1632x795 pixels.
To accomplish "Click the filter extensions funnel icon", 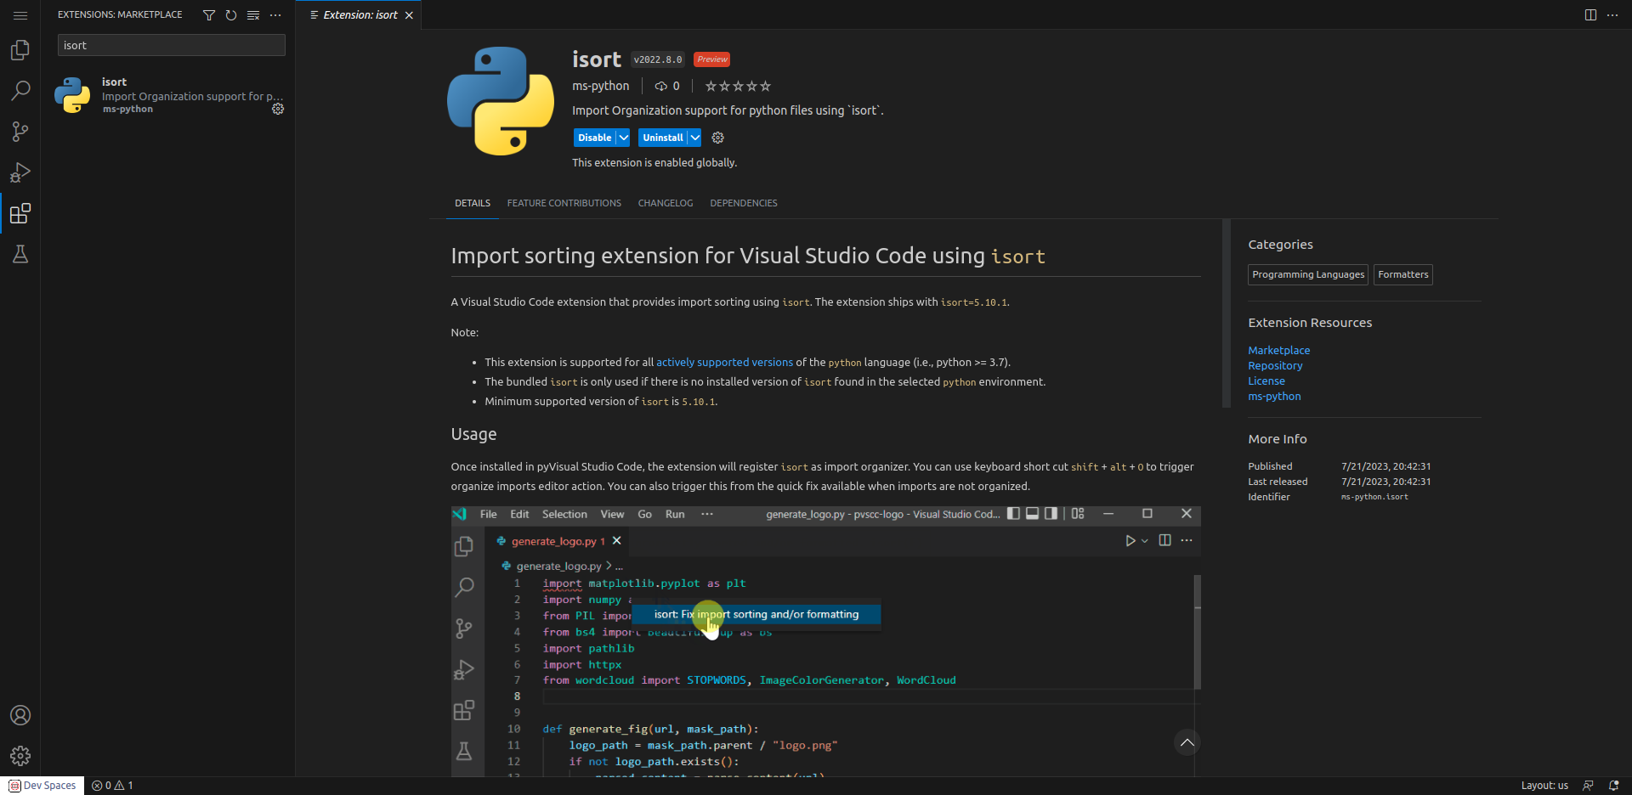I will (209, 15).
